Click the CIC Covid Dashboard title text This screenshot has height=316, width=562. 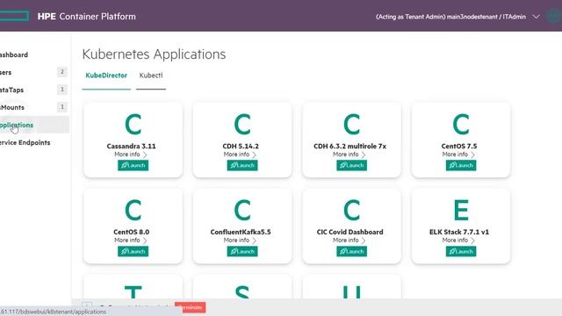[x=349, y=232]
